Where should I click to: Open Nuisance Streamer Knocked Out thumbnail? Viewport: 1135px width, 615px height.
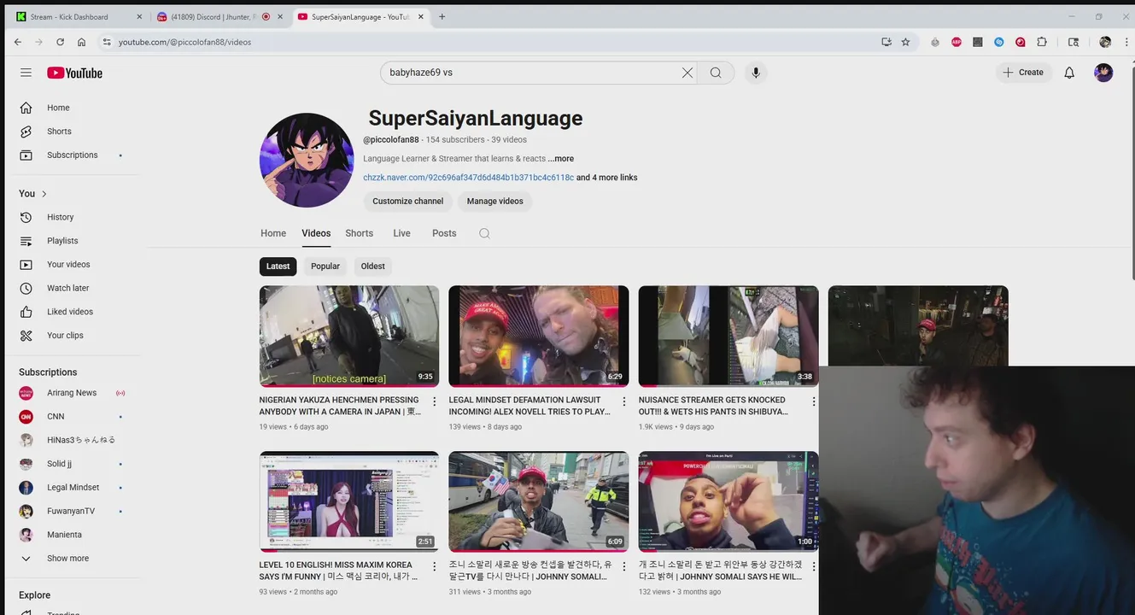728,336
